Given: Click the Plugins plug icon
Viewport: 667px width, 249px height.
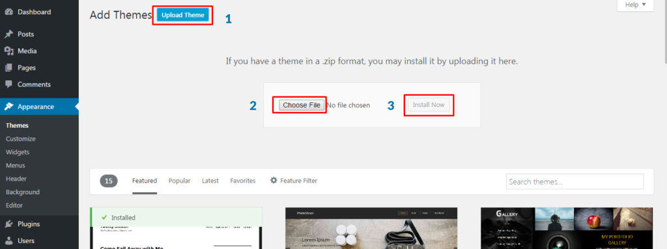Looking at the screenshot, I should pyautogui.click(x=8, y=224).
